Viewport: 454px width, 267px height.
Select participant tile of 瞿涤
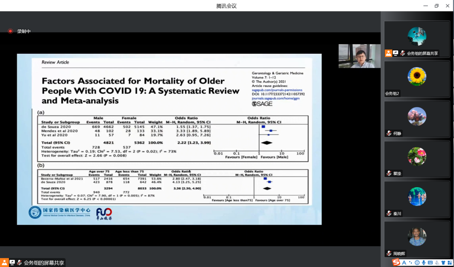[417, 159]
